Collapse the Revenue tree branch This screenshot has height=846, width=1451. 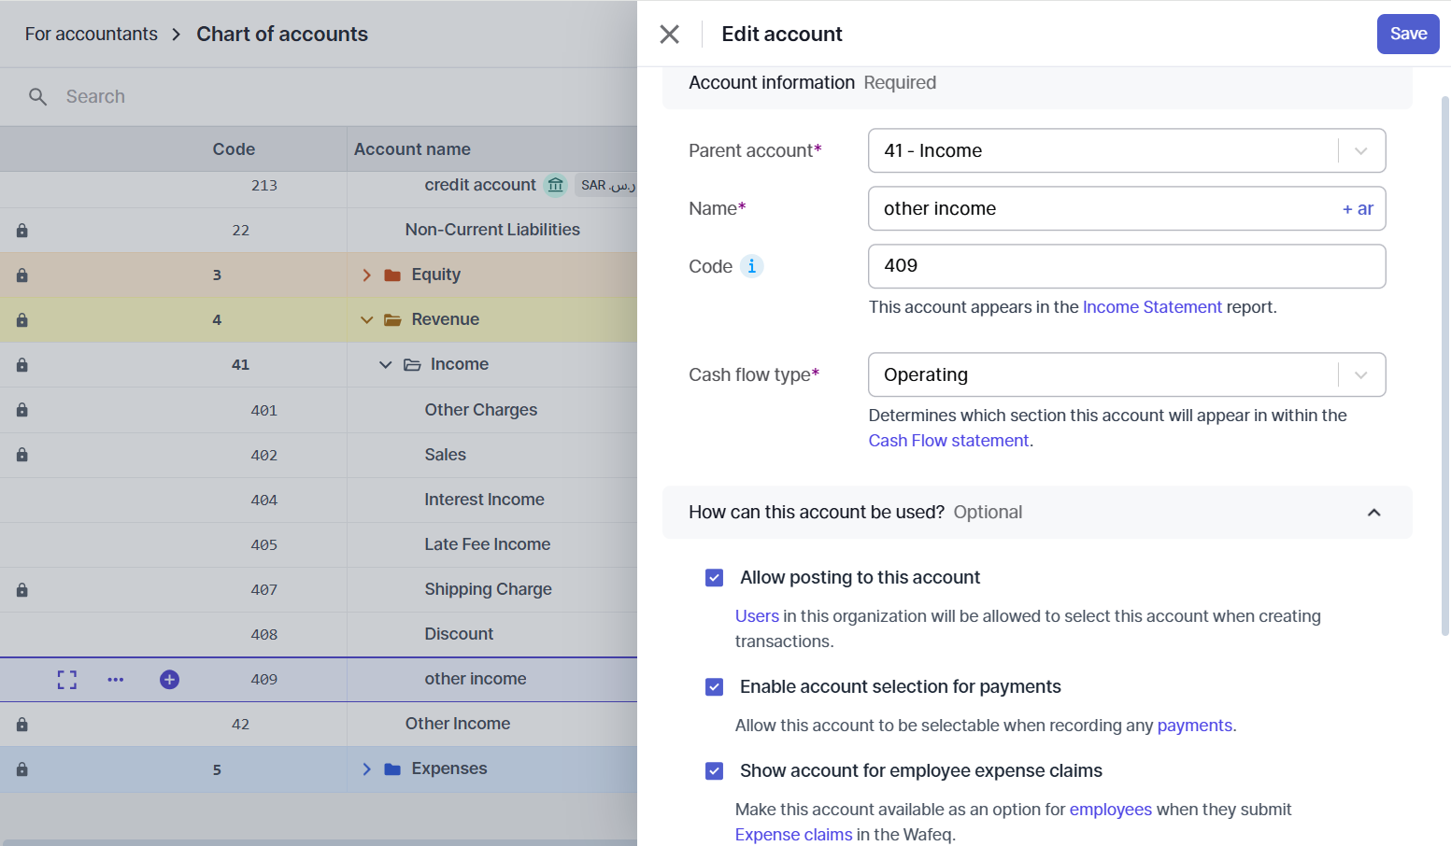pos(366,318)
